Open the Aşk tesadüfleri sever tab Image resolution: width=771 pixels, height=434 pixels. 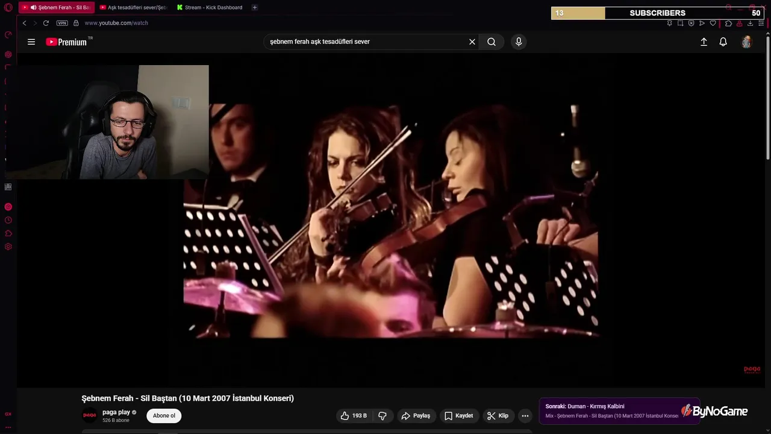pyautogui.click(x=133, y=7)
